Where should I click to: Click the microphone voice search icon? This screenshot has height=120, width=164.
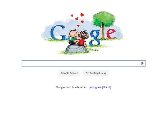point(142,64)
